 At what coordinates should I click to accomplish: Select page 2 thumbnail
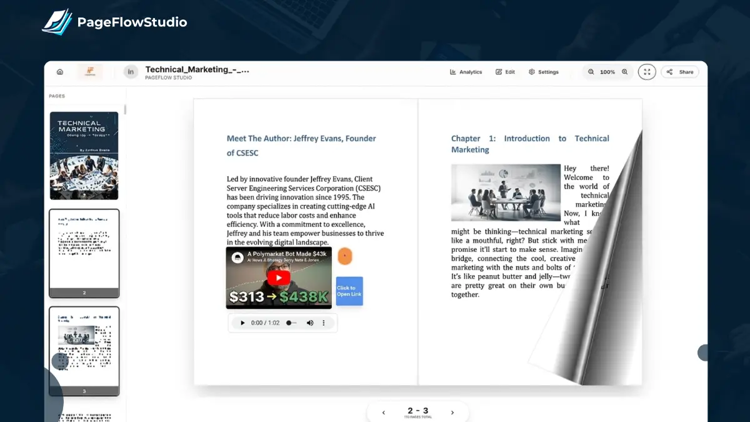84,254
